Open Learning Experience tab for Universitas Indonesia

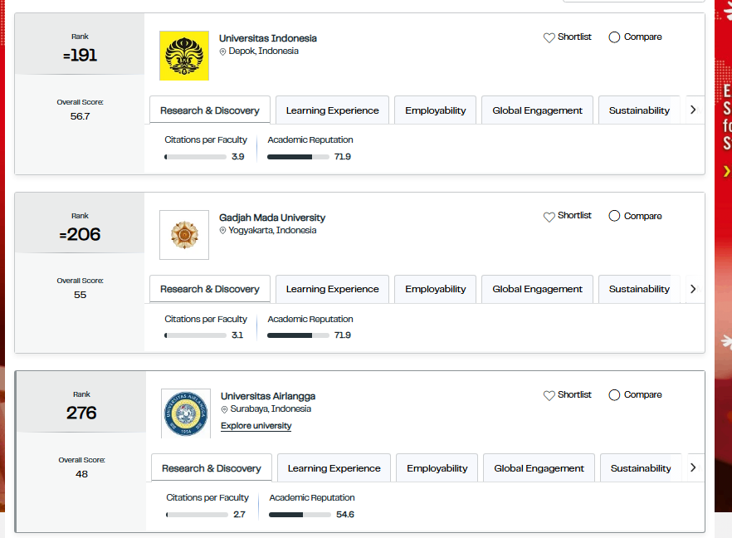click(x=332, y=110)
